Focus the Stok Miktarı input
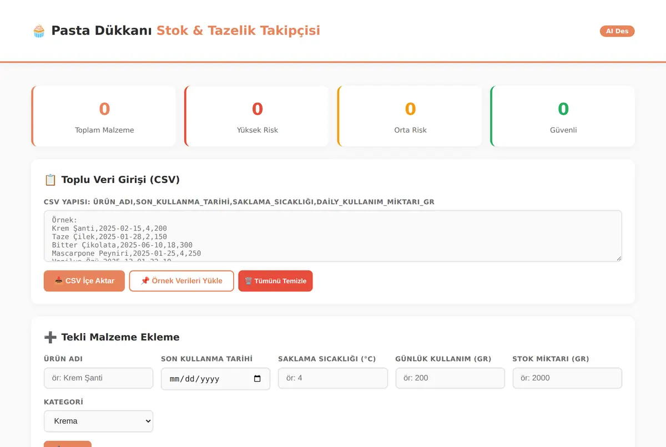The height and width of the screenshot is (447, 666). click(567, 378)
